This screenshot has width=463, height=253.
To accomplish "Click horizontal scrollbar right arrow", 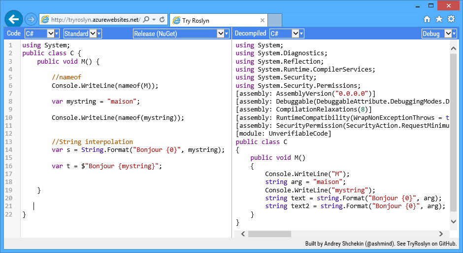I will coord(441,234).
